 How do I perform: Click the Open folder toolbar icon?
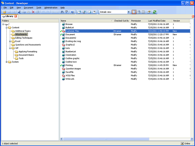tap(5, 12)
